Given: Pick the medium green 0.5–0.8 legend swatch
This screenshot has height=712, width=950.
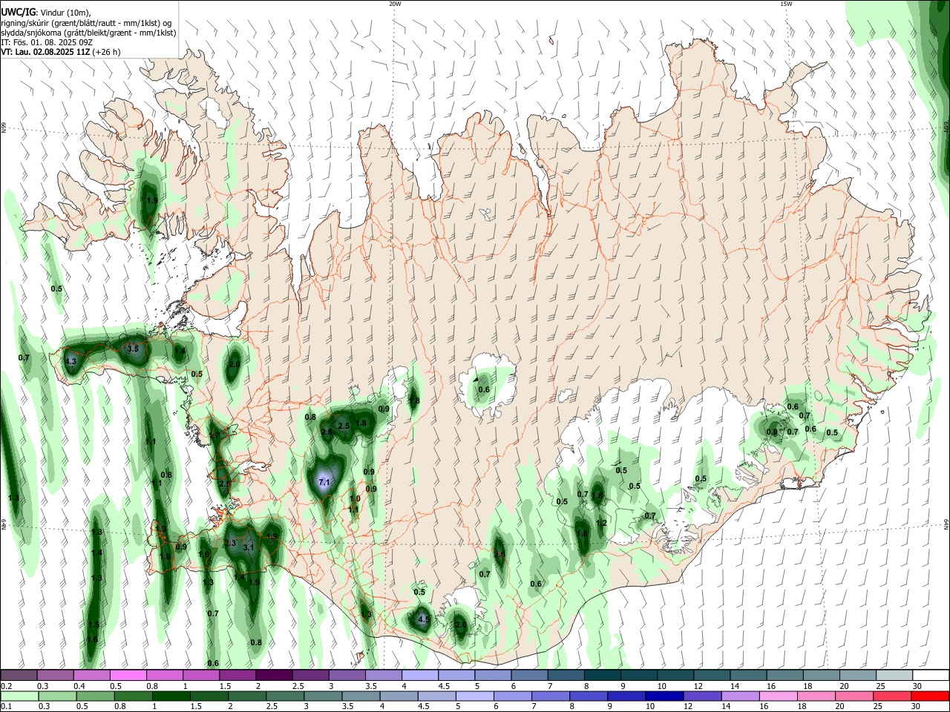Looking at the screenshot, I should point(96,696).
